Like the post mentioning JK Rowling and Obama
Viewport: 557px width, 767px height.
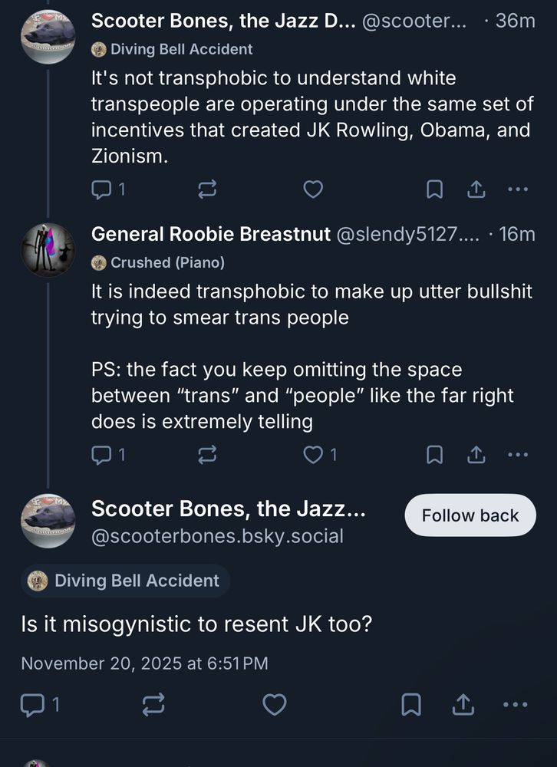[313, 189]
